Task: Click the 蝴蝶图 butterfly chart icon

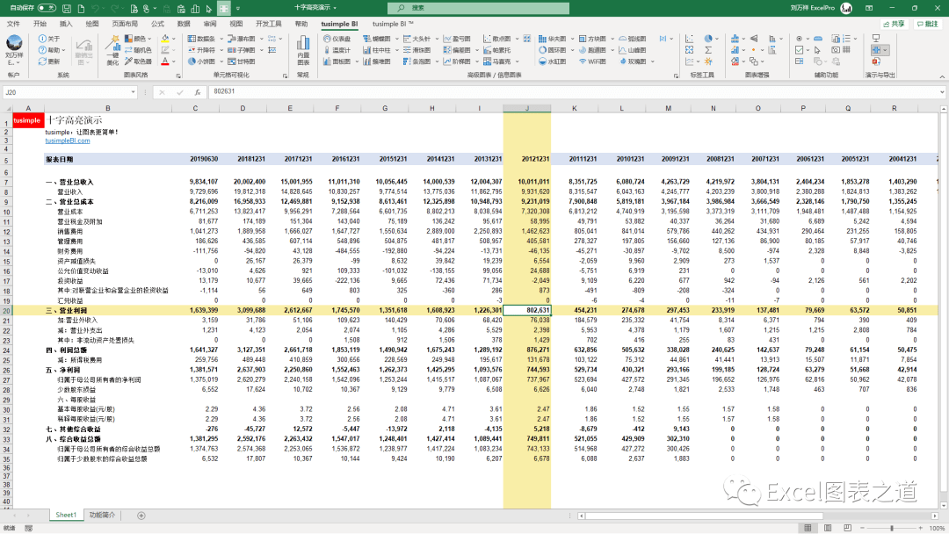Action: [x=376, y=39]
